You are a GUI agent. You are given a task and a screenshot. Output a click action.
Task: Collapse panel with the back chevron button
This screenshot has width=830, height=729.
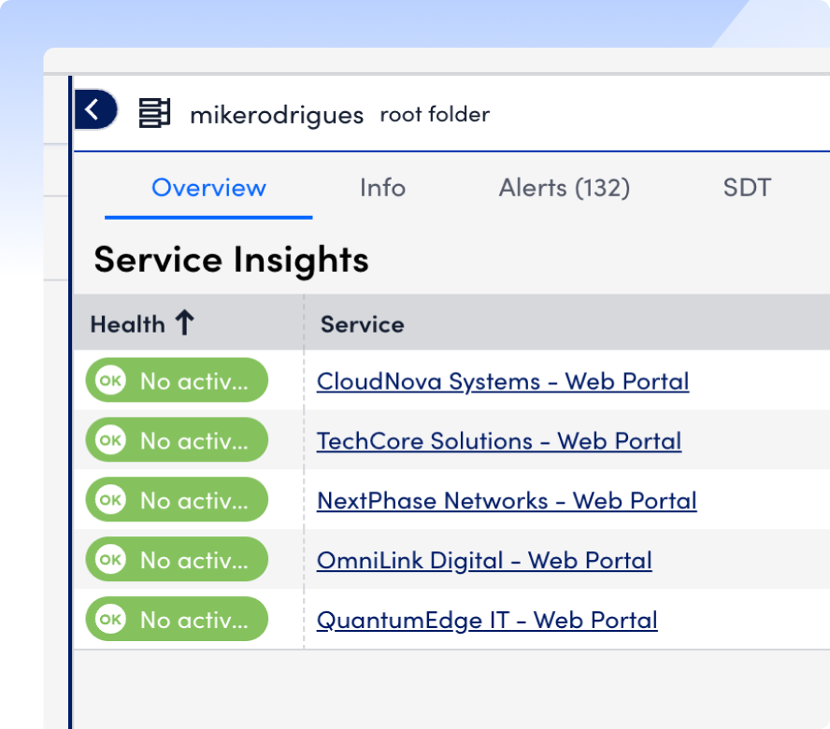tap(94, 110)
